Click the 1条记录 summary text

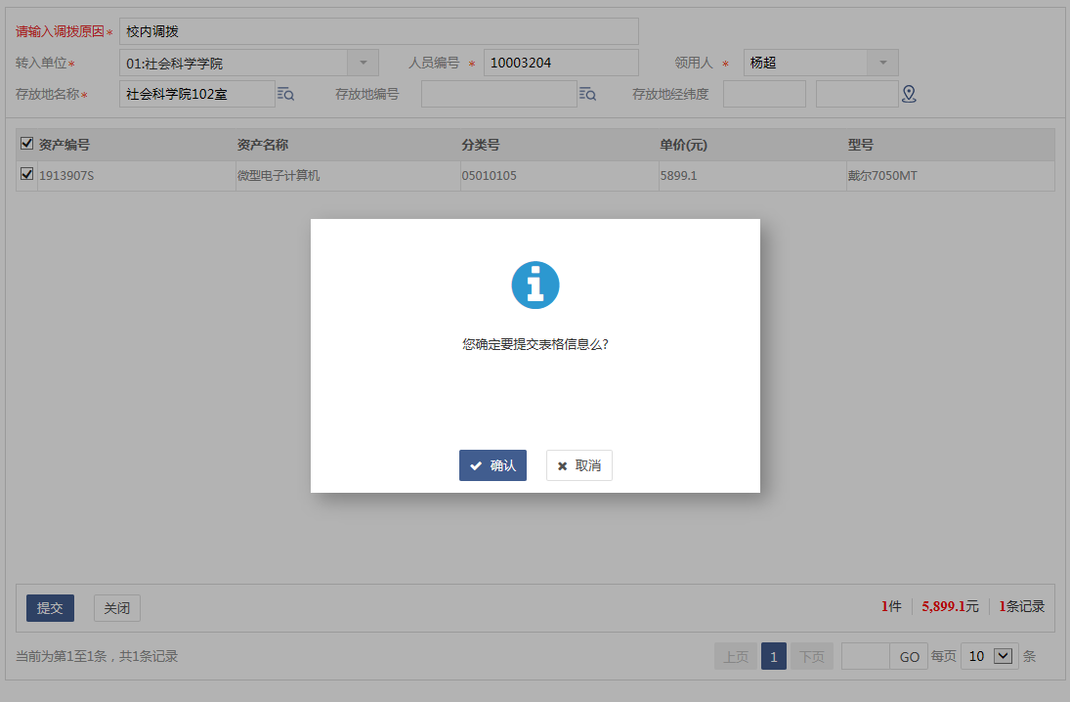point(1021,606)
